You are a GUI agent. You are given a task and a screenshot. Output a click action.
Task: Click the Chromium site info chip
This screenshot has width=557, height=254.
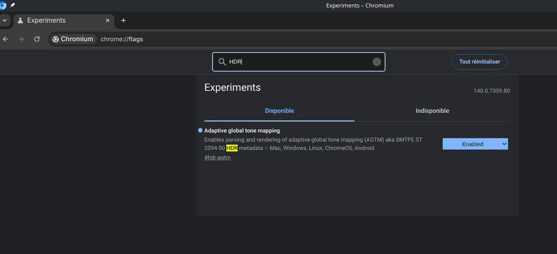73,39
